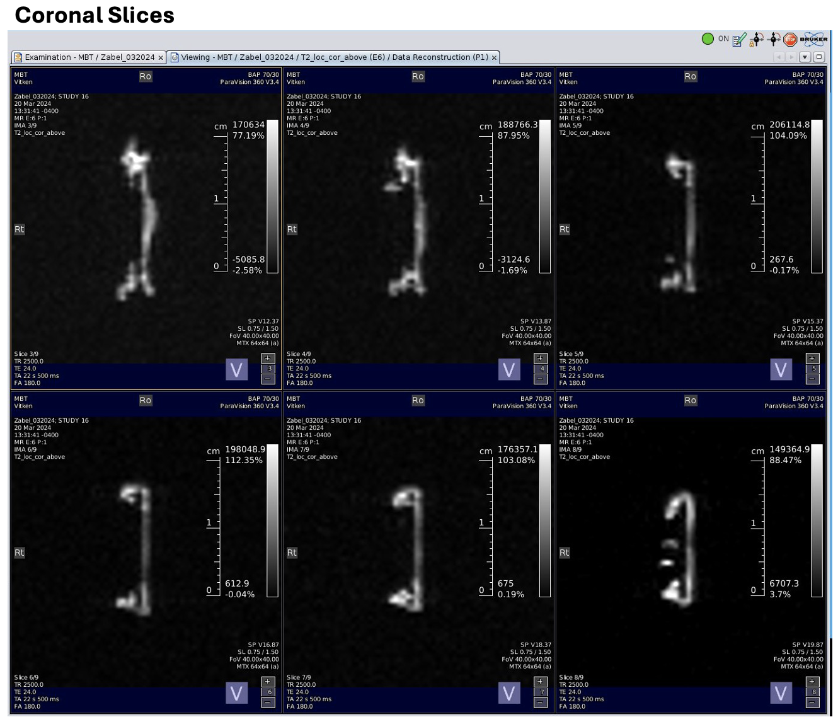
Task: Click the V icon in Slice 6/9 pane
Action: click(237, 694)
